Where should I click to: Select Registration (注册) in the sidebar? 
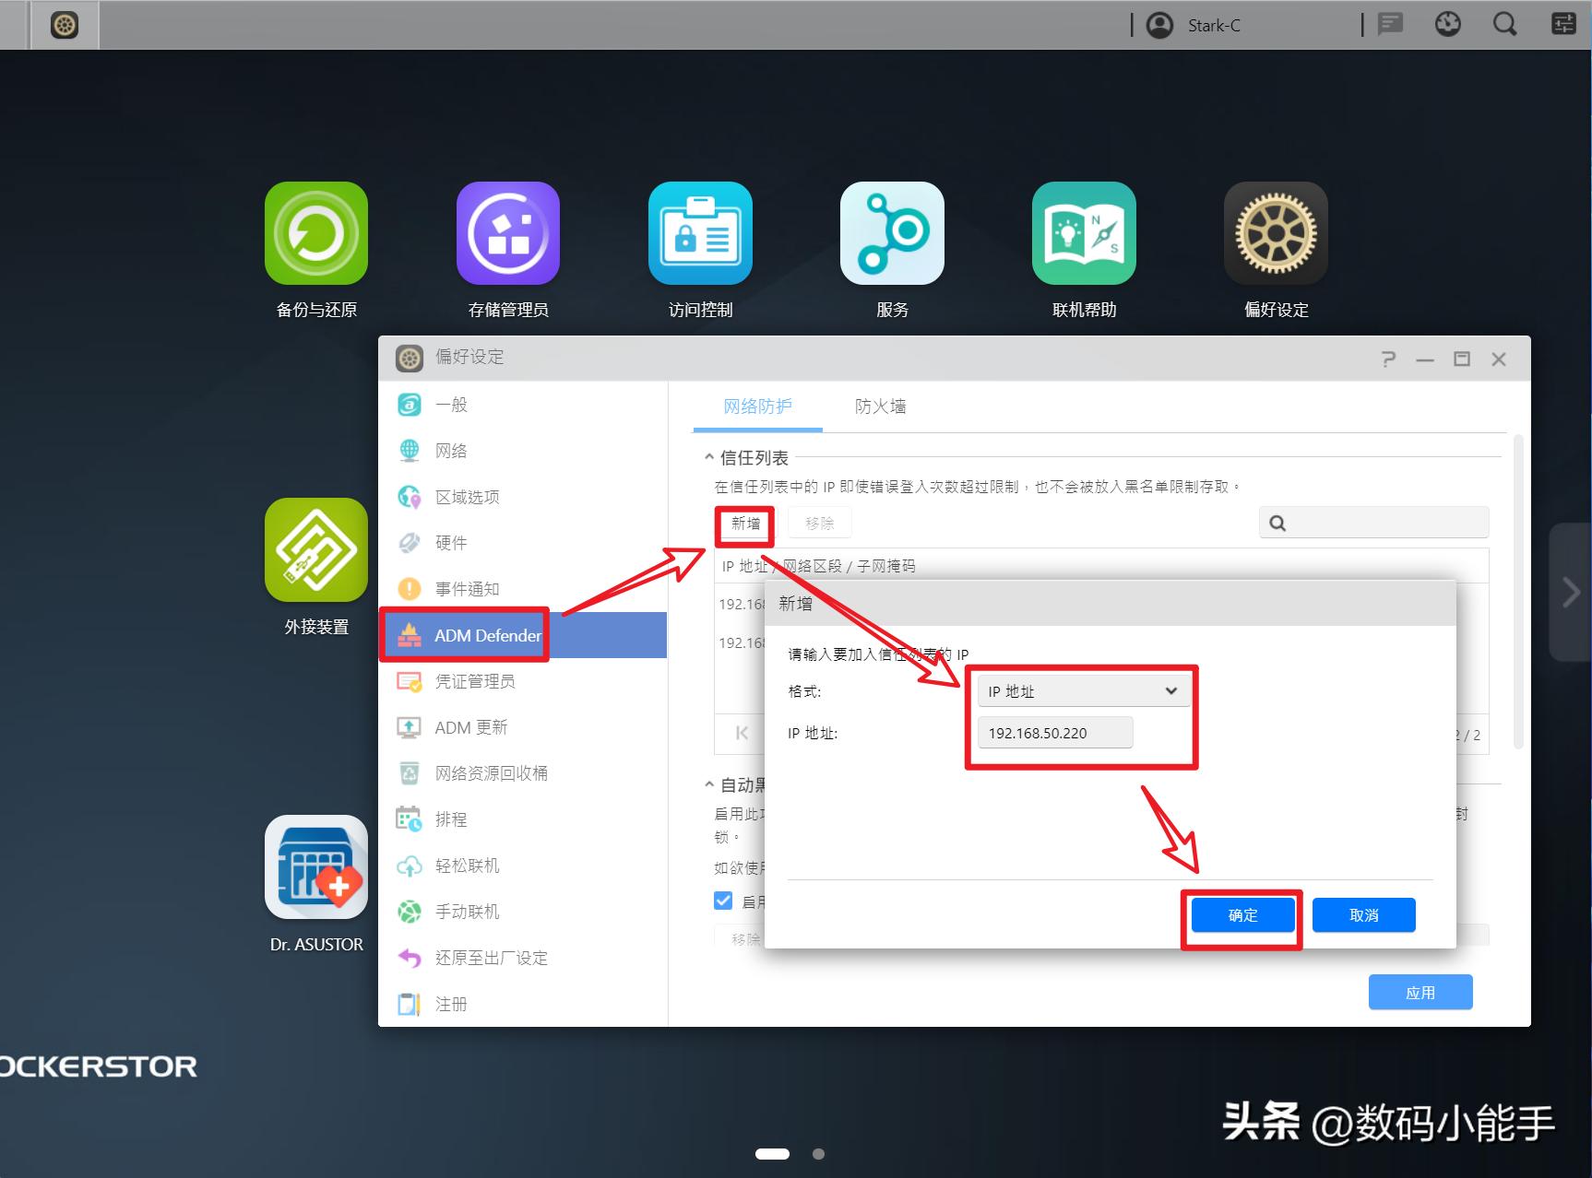pyautogui.click(x=523, y=1004)
